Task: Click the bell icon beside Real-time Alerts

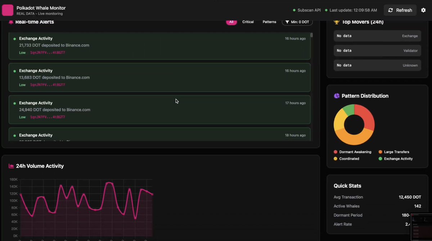Action: click(x=11, y=22)
